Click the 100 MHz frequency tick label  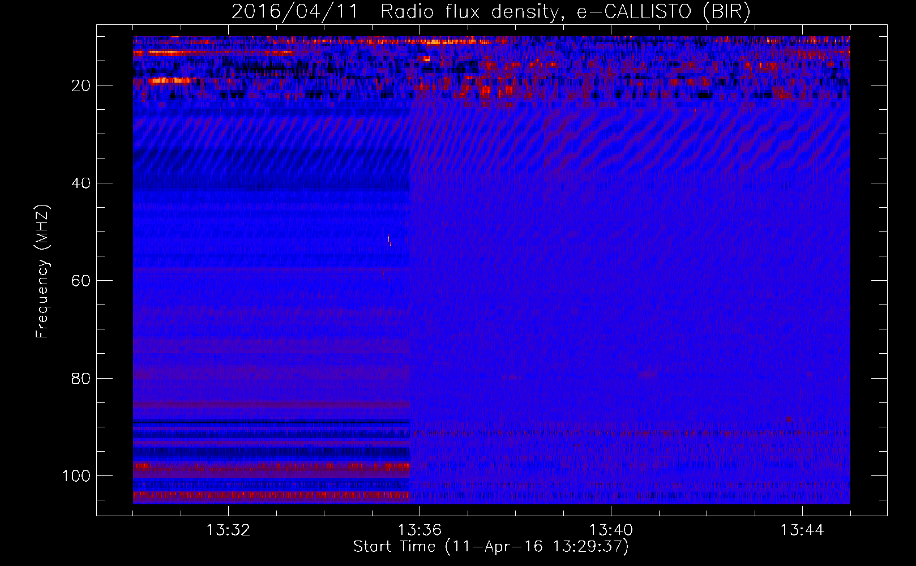click(76, 476)
